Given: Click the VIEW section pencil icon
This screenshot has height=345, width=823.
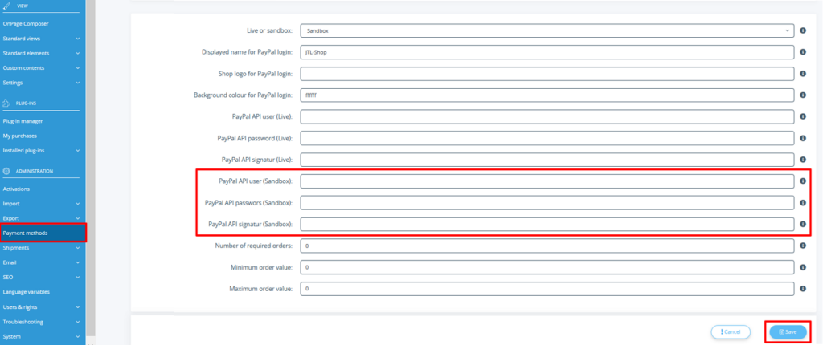Looking at the screenshot, I should (6, 6).
